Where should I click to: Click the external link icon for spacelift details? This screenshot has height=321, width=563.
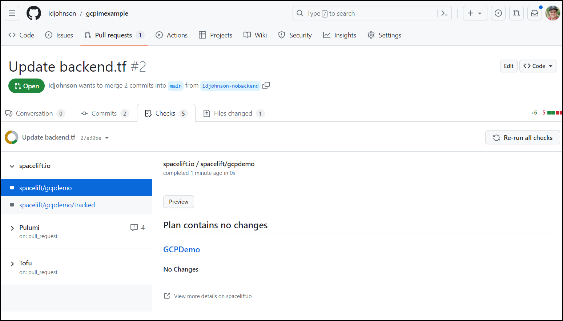tap(167, 296)
